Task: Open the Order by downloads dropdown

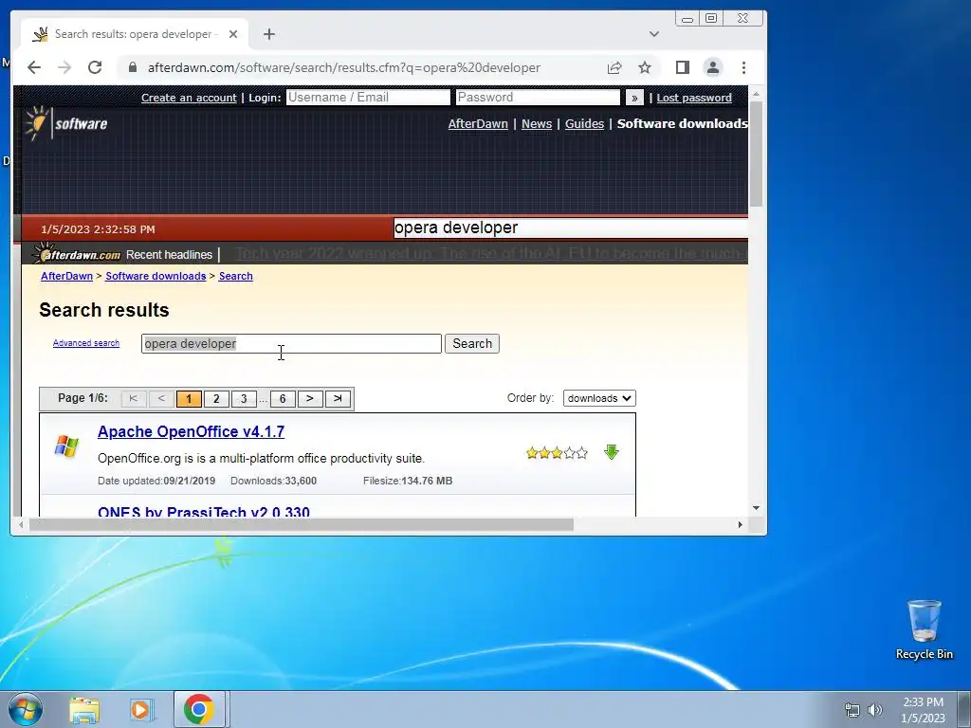Action: (x=599, y=398)
